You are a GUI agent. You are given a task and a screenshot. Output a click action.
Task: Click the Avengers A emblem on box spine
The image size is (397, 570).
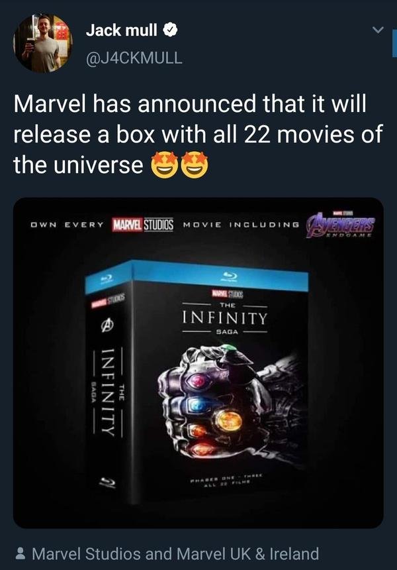point(110,324)
